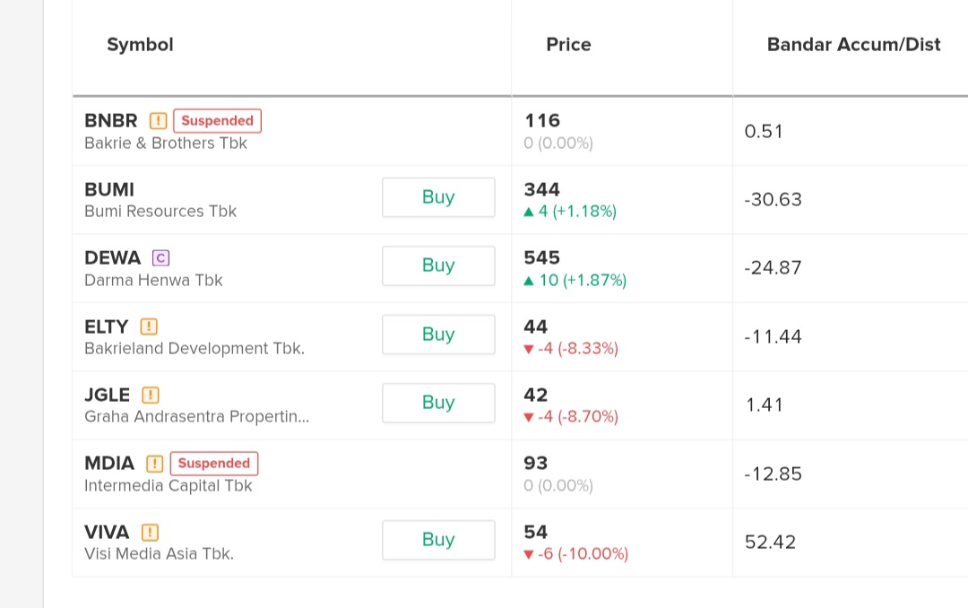Image resolution: width=968 pixels, height=608 pixels.
Task: Sort by the Symbol column header
Action: 140,45
